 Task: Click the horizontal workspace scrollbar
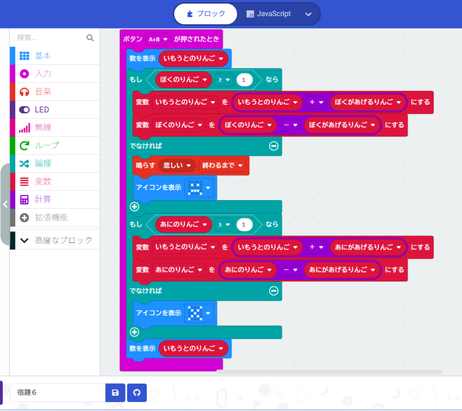coord(329,372)
